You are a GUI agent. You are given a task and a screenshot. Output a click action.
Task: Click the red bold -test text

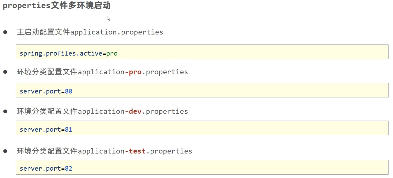[135, 151]
